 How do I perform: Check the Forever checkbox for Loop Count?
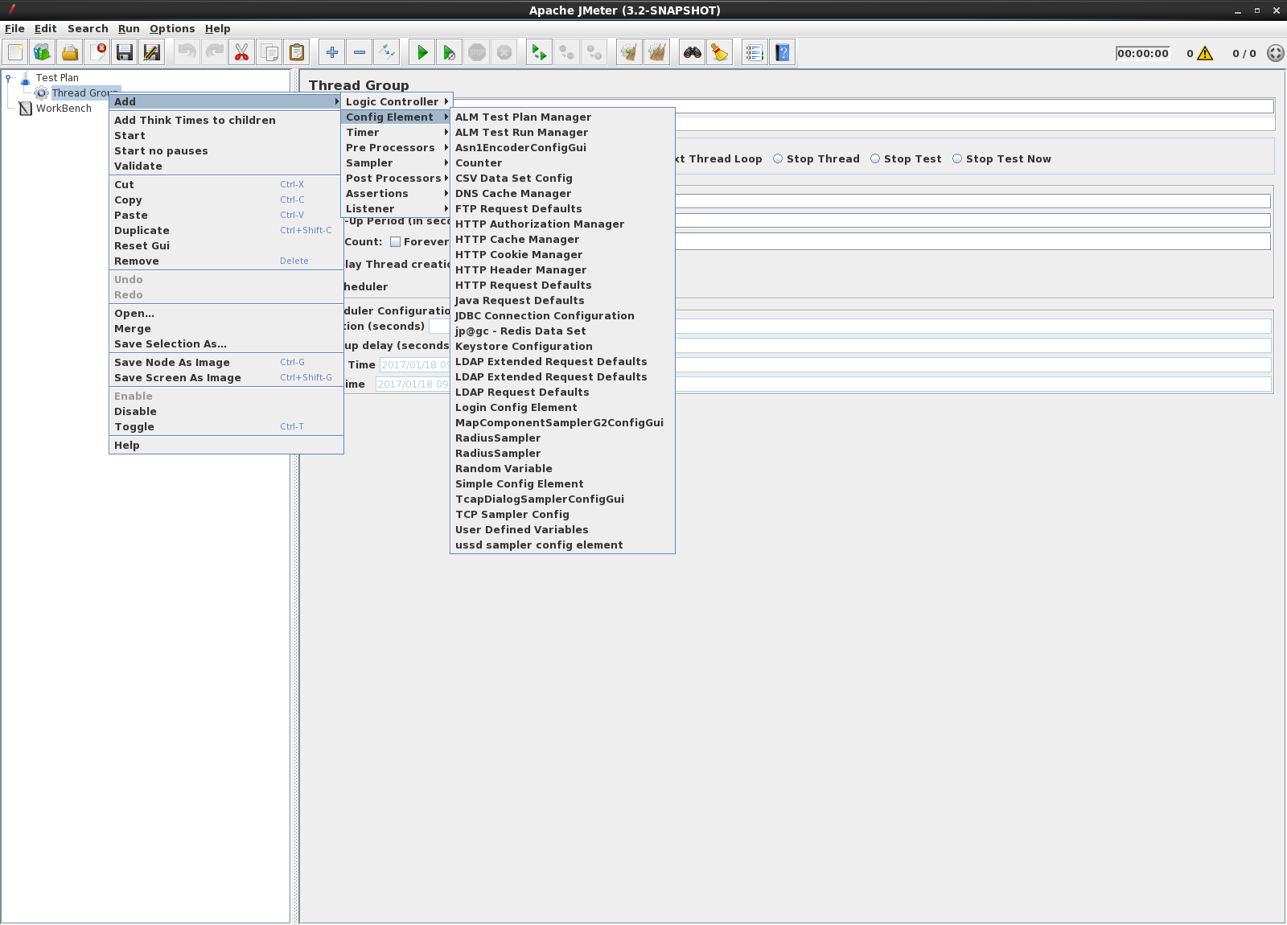[x=396, y=241]
